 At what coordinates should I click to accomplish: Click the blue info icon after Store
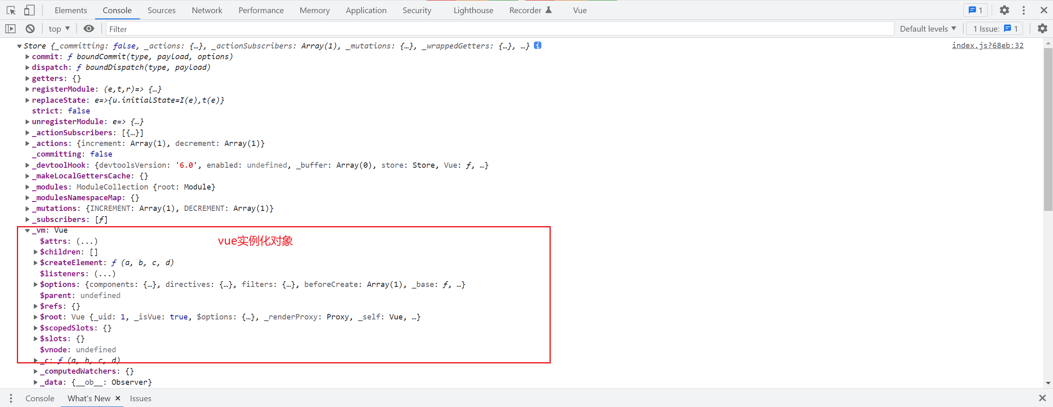538,46
